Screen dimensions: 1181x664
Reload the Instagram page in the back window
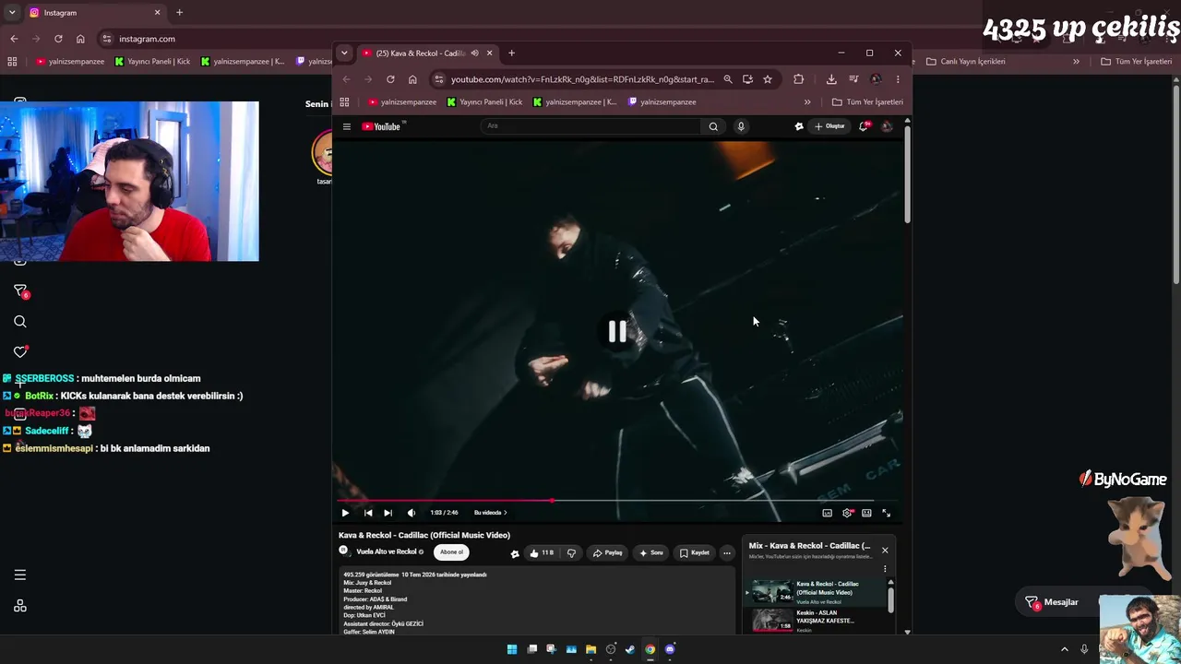click(58, 39)
